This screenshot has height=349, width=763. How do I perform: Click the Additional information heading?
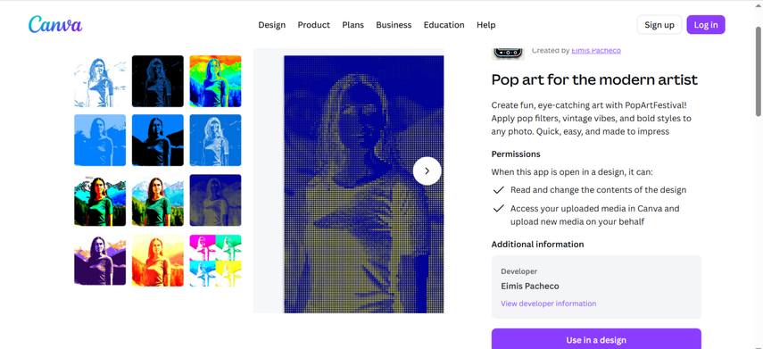(x=538, y=245)
